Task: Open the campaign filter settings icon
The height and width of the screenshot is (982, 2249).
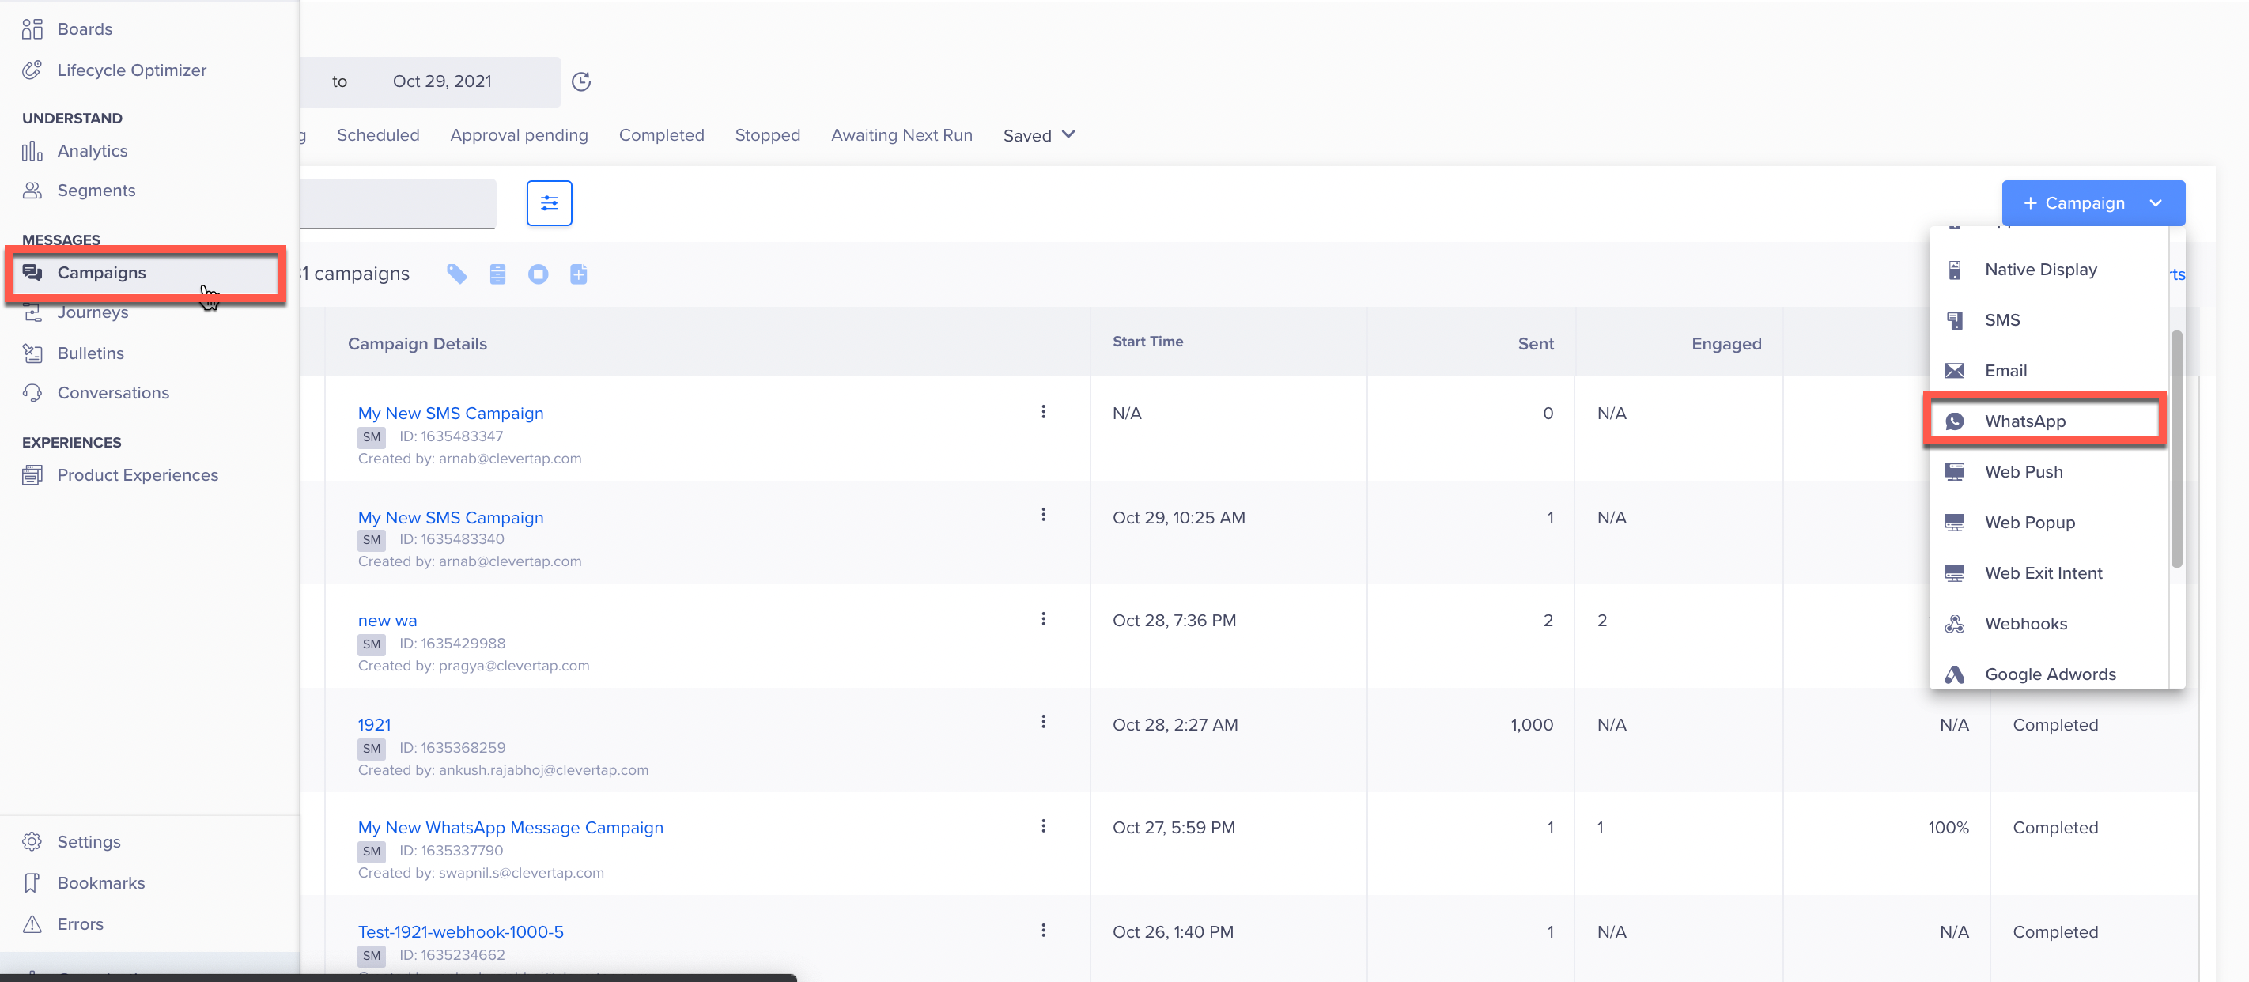Action: 549,203
